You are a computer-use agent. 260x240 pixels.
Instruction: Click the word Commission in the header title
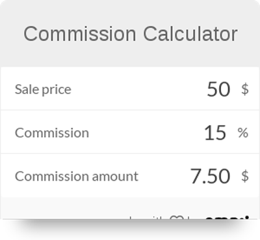[x=80, y=34]
